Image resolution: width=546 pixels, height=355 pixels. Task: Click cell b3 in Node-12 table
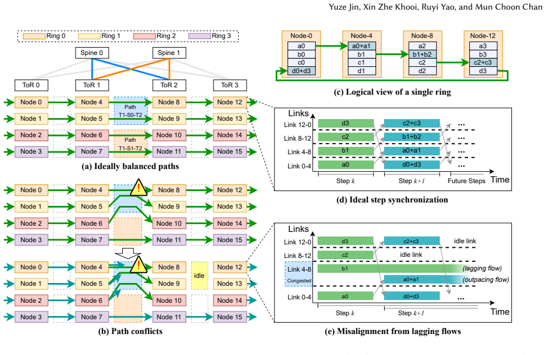482,54
